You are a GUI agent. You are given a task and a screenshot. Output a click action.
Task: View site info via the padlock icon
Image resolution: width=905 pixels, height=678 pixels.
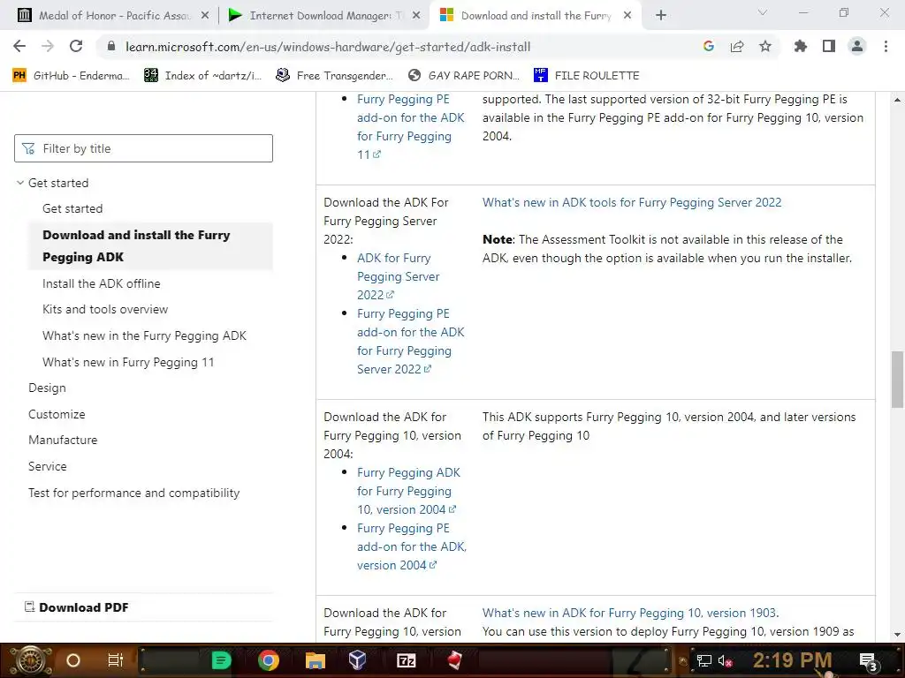click(111, 46)
